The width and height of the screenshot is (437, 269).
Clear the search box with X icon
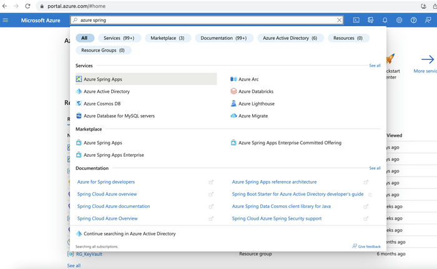(340, 20)
